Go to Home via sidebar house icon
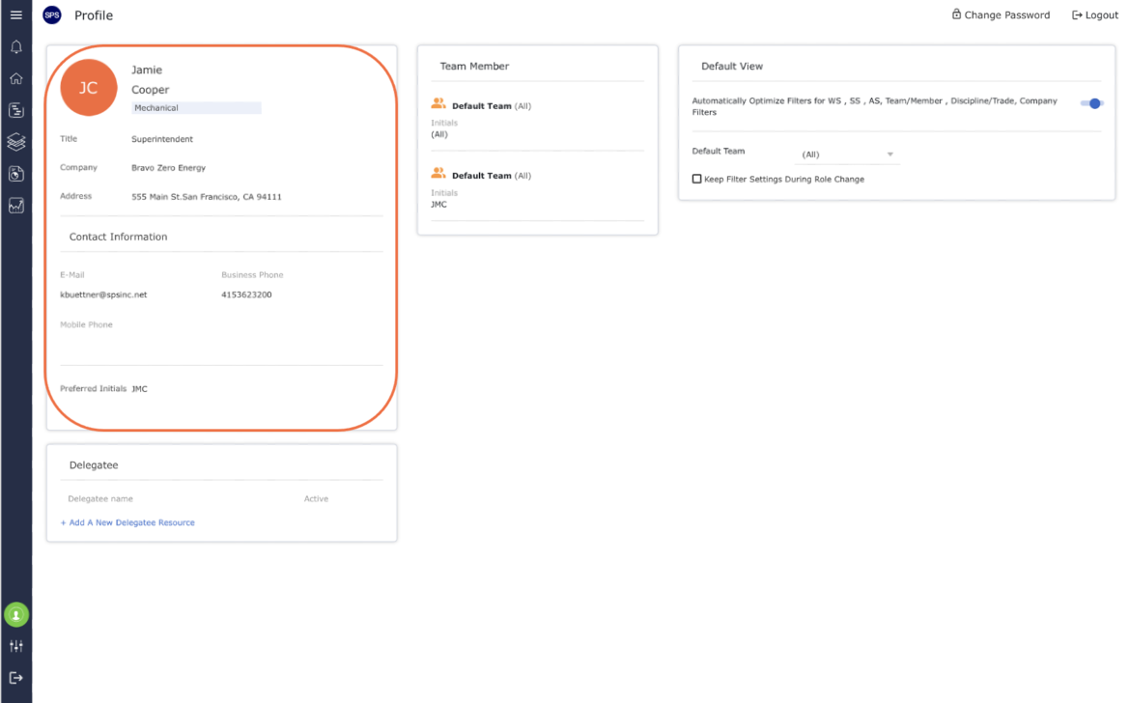This screenshot has height=703, width=1130. (x=15, y=78)
